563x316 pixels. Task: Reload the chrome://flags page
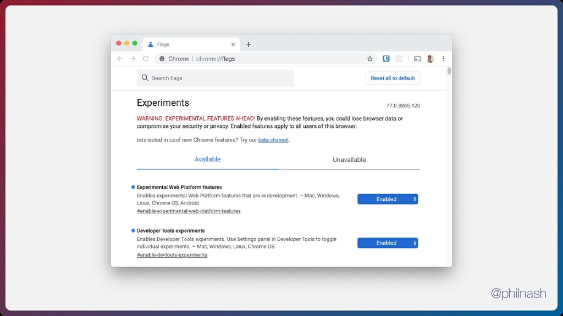click(146, 59)
